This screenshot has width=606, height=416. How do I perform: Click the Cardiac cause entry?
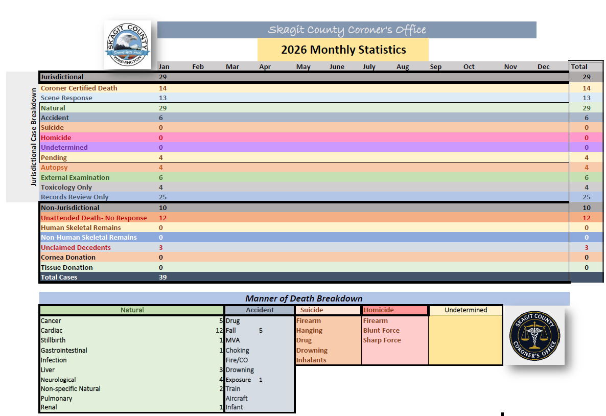[x=52, y=331]
